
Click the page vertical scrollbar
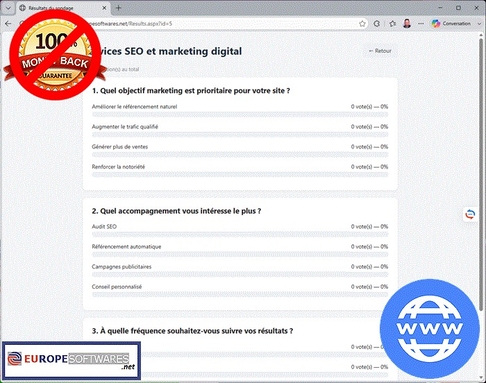(x=481, y=173)
